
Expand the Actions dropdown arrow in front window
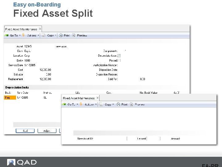[96, 105]
